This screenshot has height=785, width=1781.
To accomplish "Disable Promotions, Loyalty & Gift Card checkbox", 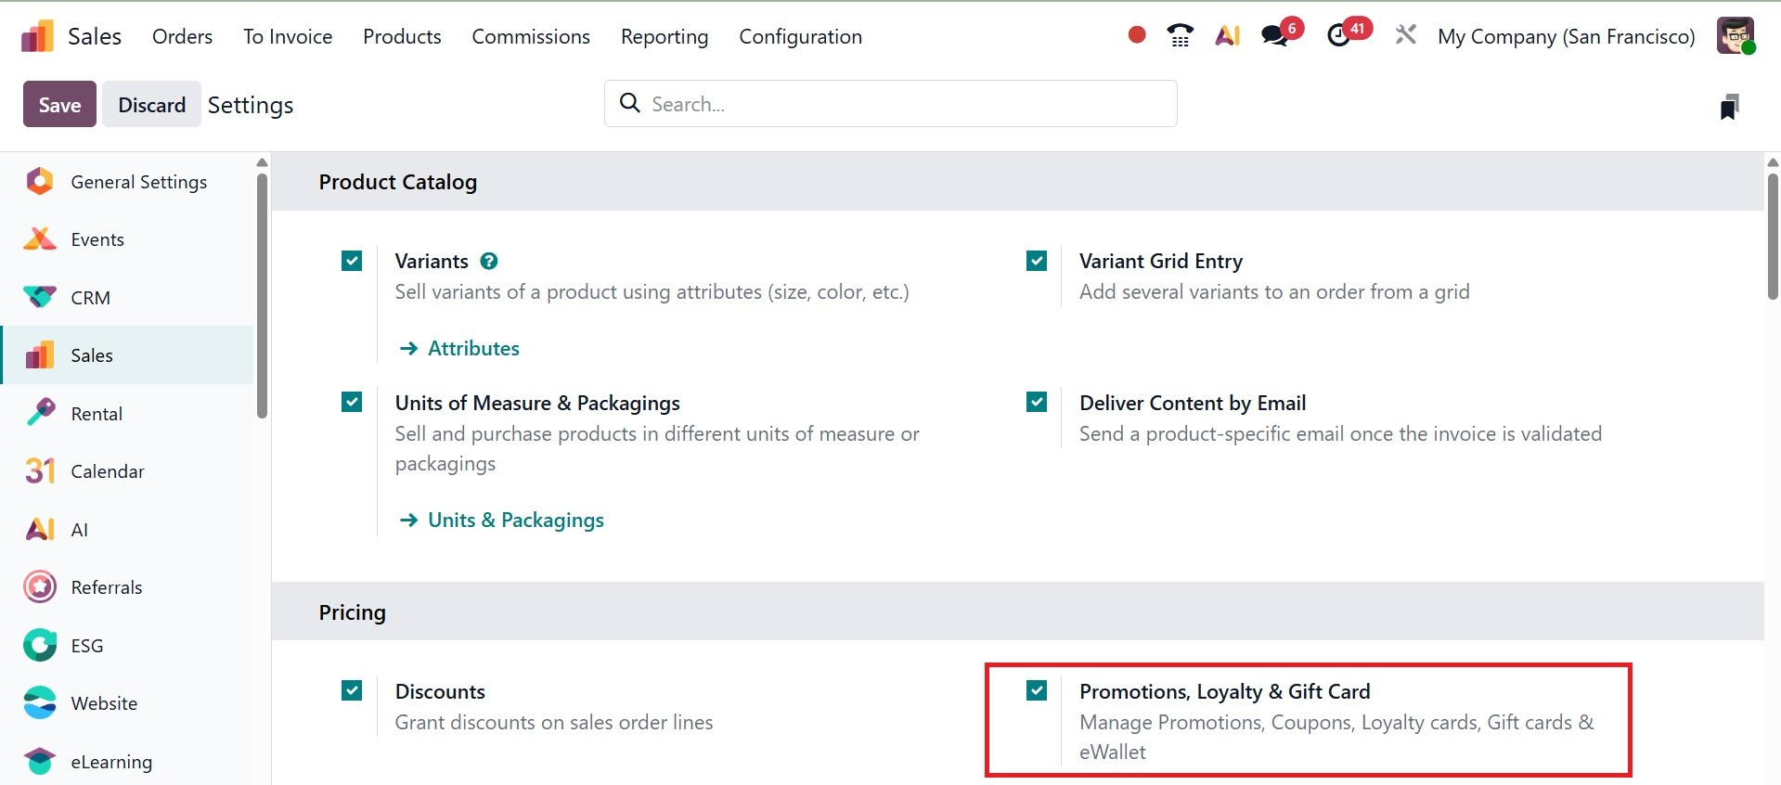I will tap(1037, 690).
